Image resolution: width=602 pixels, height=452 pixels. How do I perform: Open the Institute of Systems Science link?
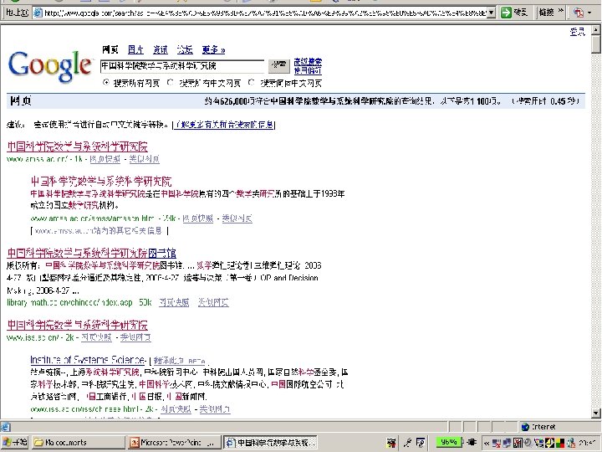tap(88, 360)
